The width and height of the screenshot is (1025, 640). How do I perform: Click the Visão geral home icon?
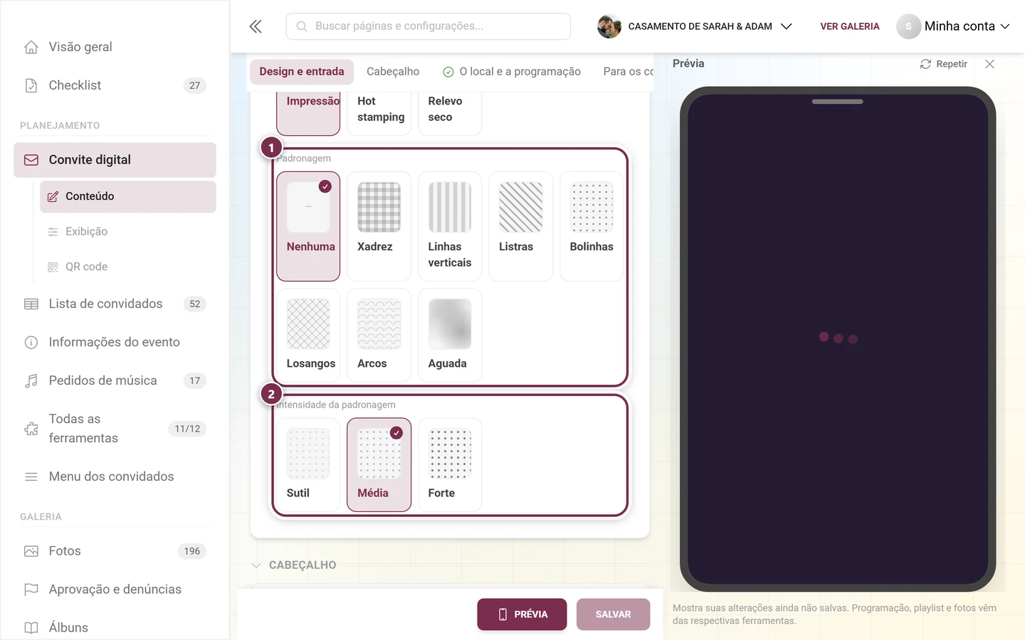[x=31, y=47]
